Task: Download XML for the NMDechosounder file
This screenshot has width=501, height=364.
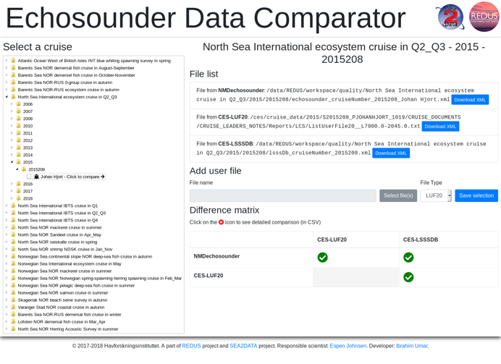Action: (x=470, y=100)
